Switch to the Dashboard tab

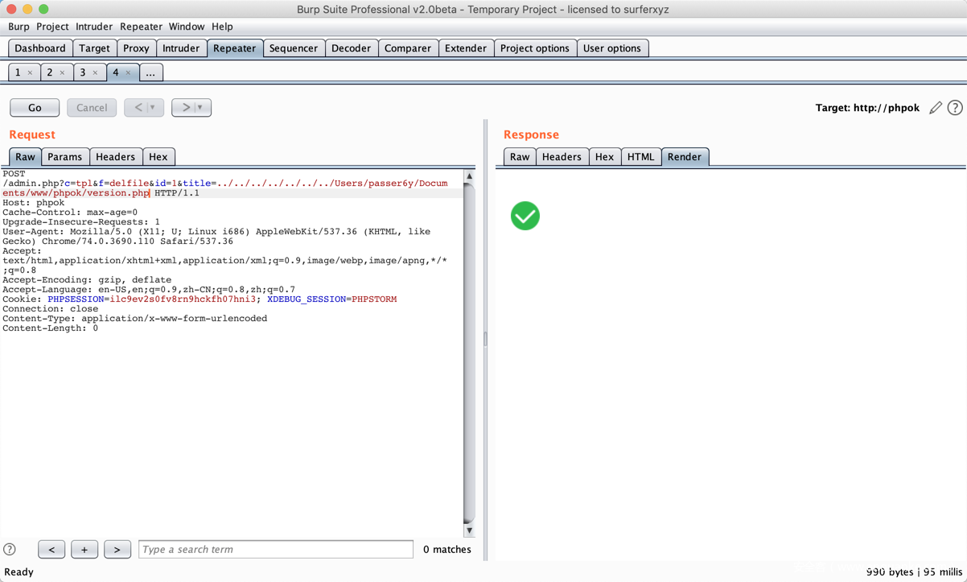(x=40, y=48)
